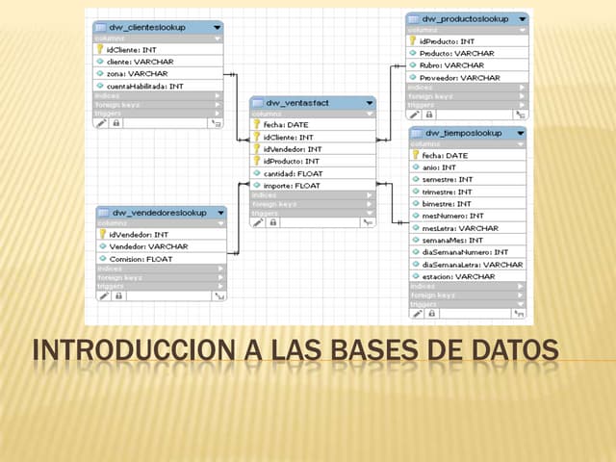
Task: Click the key icon beside idVendedor in dw_vendedoreslookup
Action: tap(102, 234)
